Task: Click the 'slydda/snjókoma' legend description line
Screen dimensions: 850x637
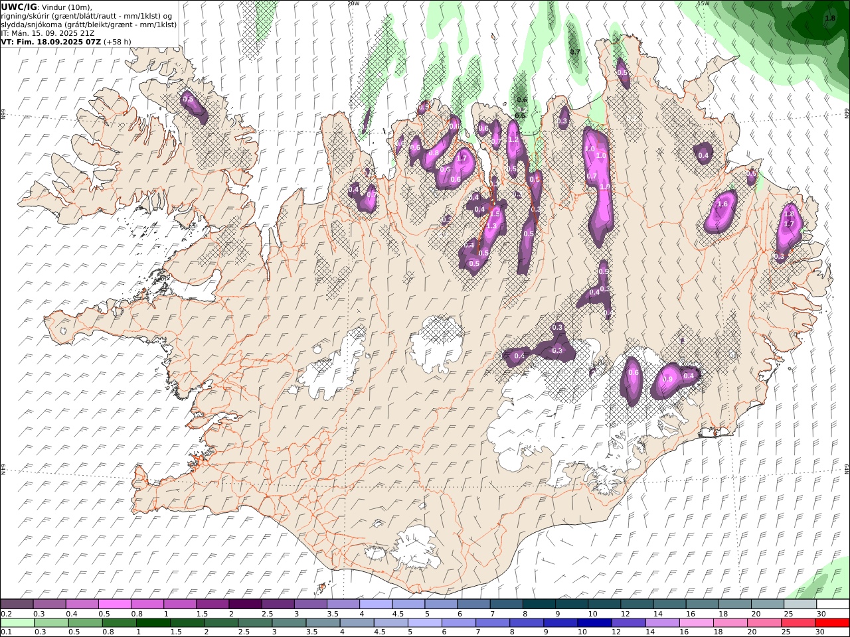Action: pyautogui.click(x=89, y=25)
